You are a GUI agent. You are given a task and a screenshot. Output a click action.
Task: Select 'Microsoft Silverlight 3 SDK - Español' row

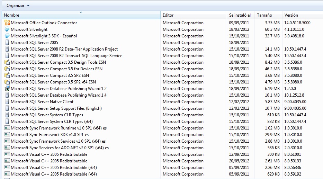44,36
